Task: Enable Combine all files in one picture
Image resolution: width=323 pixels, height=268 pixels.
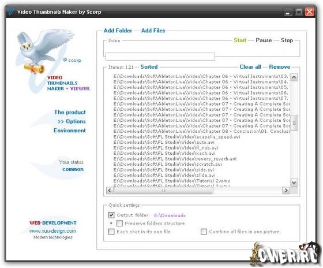Action: pyautogui.click(x=204, y=232)
